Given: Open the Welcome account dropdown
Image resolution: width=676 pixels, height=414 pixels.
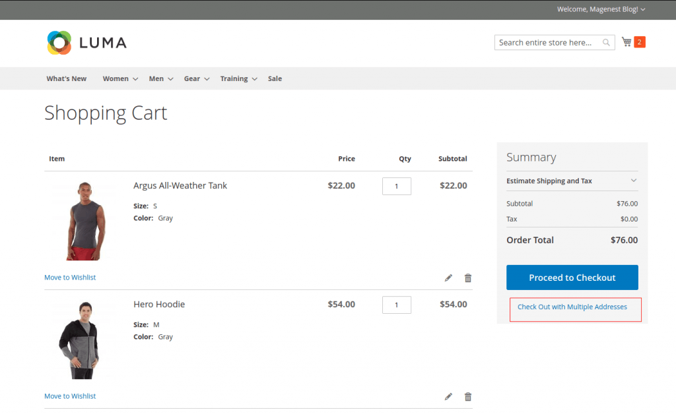Looking at the screenshot, I should coord(601,9).
